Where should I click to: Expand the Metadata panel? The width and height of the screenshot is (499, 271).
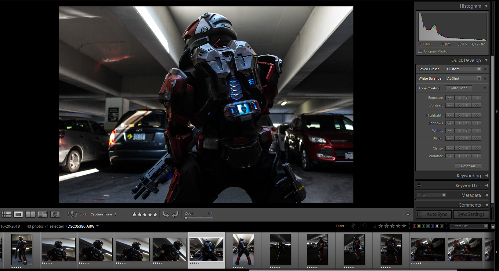(486, 195)
